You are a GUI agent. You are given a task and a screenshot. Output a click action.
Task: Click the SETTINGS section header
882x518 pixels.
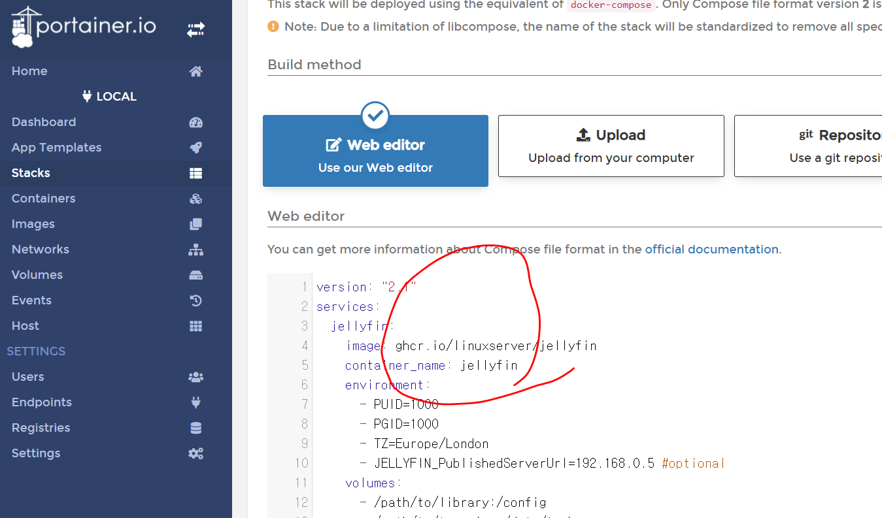(x=36, y=351)
